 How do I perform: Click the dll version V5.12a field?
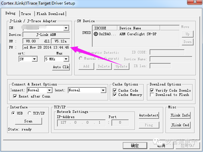61,41
